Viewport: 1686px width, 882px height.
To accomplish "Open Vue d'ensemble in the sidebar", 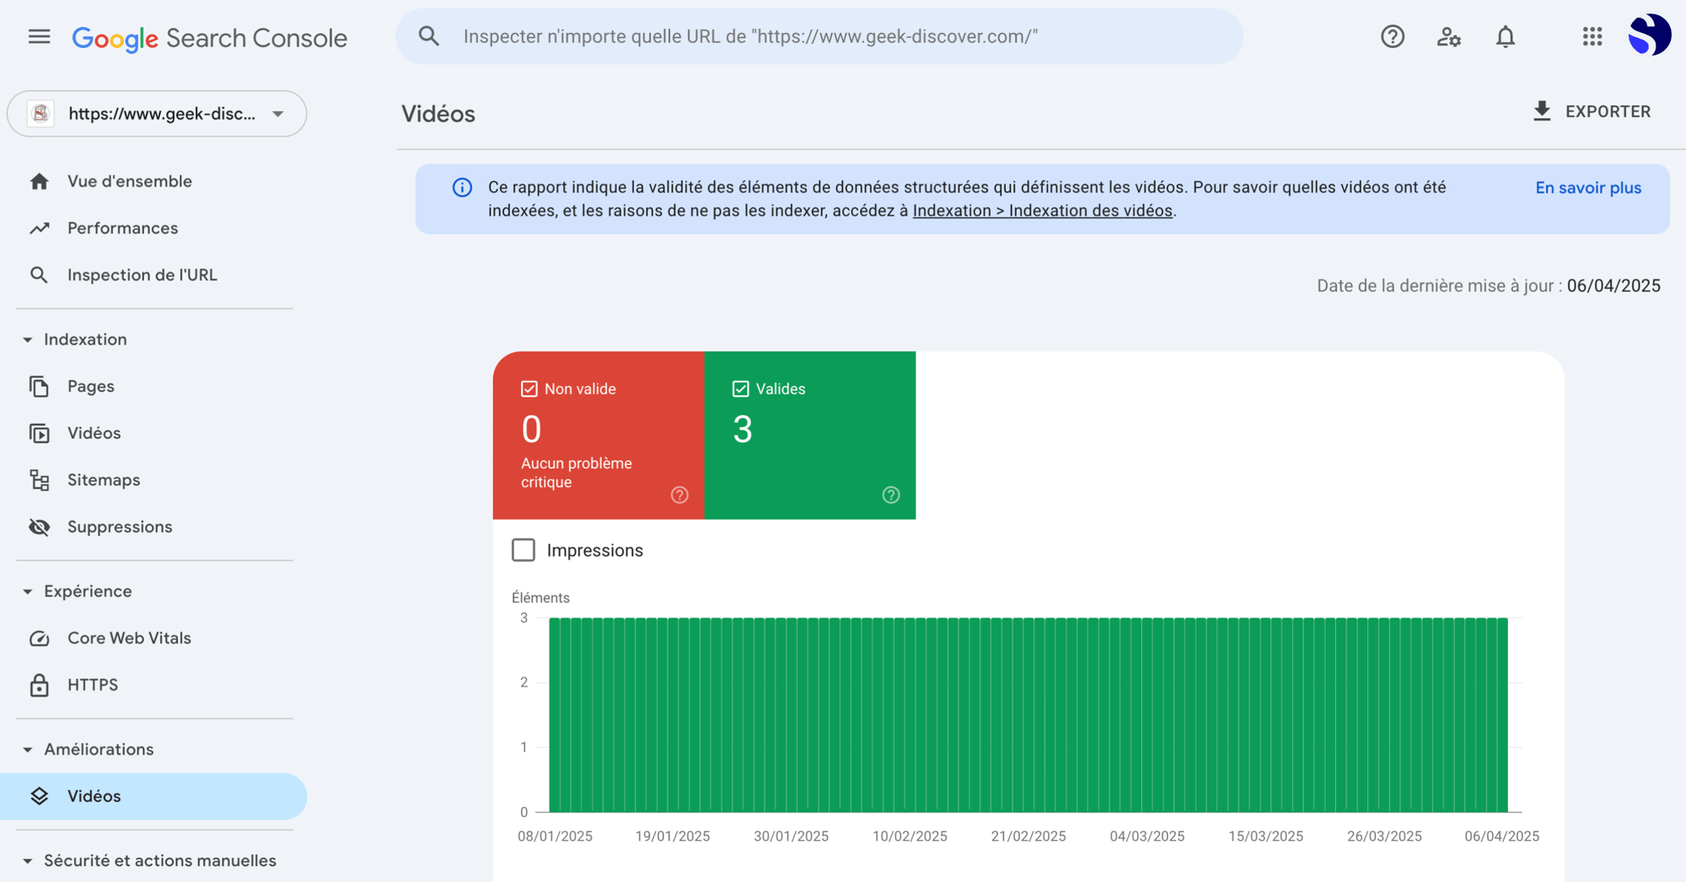I will (x=129, y=180).
